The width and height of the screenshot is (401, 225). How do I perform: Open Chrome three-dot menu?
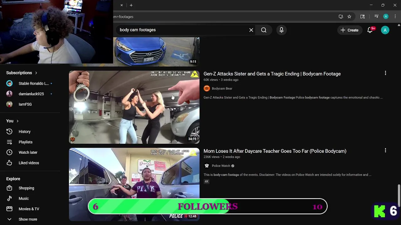click(x=395, y=17)
